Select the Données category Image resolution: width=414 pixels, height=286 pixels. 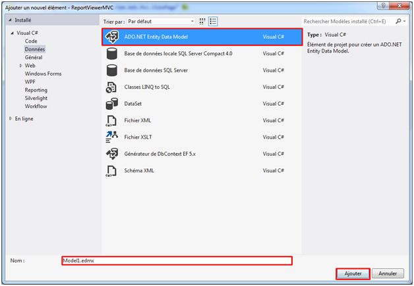point(35,49)
